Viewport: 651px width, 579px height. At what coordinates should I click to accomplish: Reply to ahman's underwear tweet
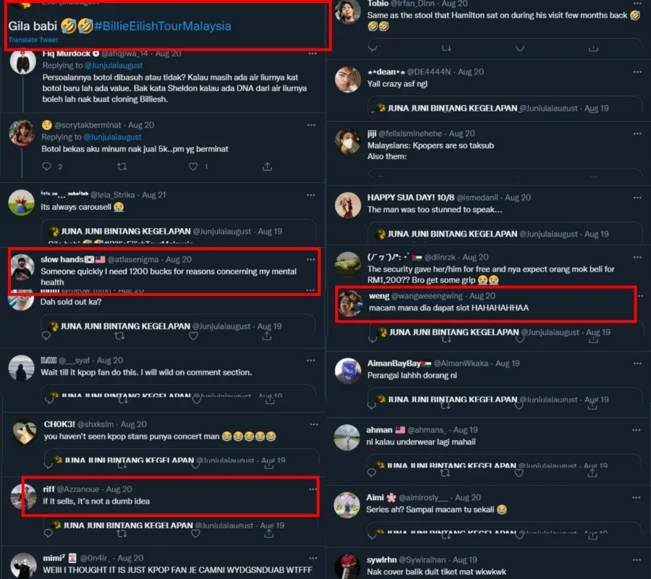pyautogui.click(x=372, y=473)
